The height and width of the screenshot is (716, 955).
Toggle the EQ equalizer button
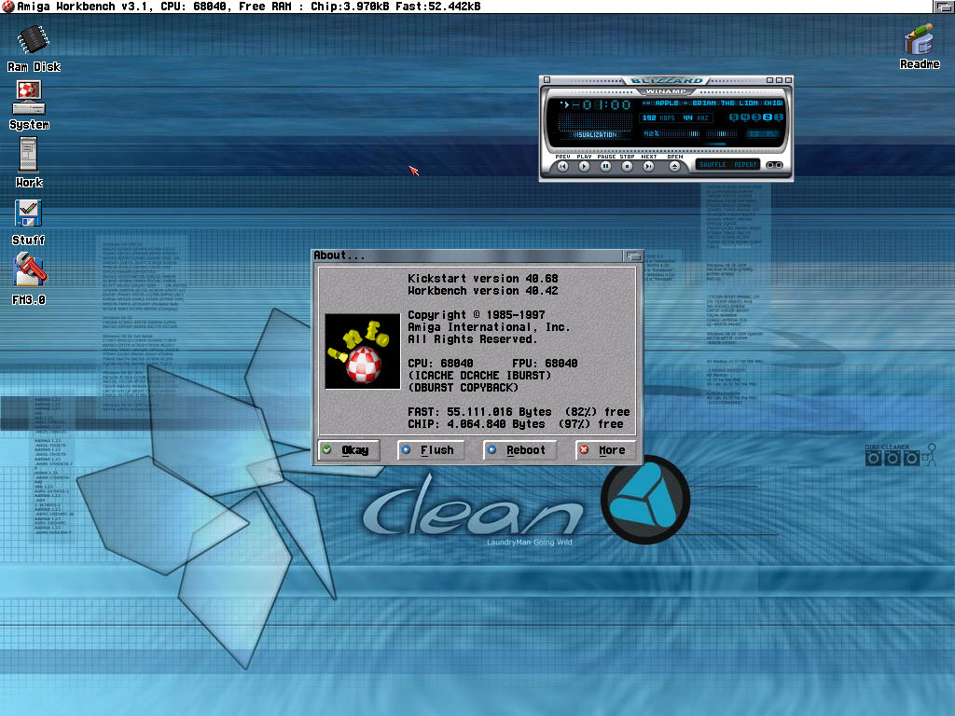coord(754,134)
